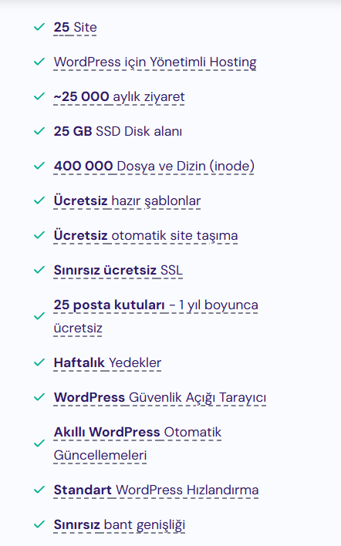Select WordPress için Yönetimli Hosting feature text
The height and width of the screenshot is (546, 341).
(155, 62)
